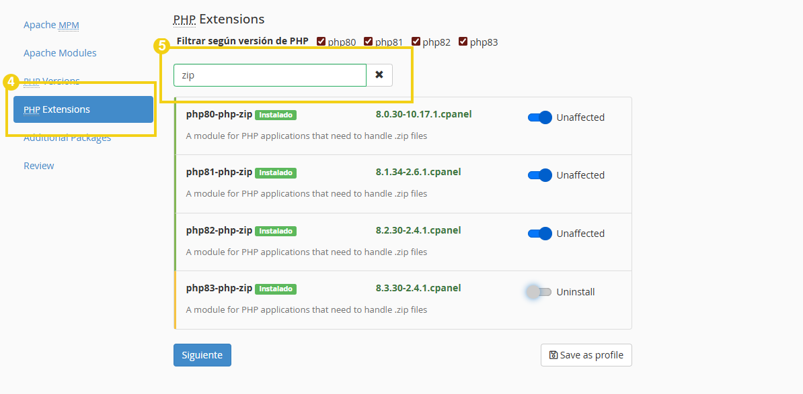This screenshot has width=803, height=394.
Task: Click the Siguiente button
Action: click(202, 355)
